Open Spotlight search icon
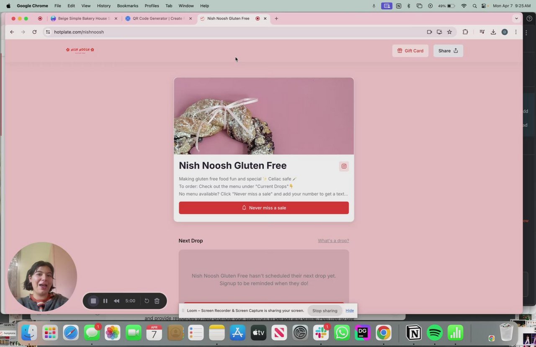Screen dimensions: 536x347 tap(474, 6)
